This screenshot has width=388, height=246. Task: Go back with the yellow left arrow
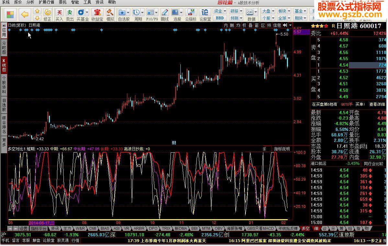25,14
